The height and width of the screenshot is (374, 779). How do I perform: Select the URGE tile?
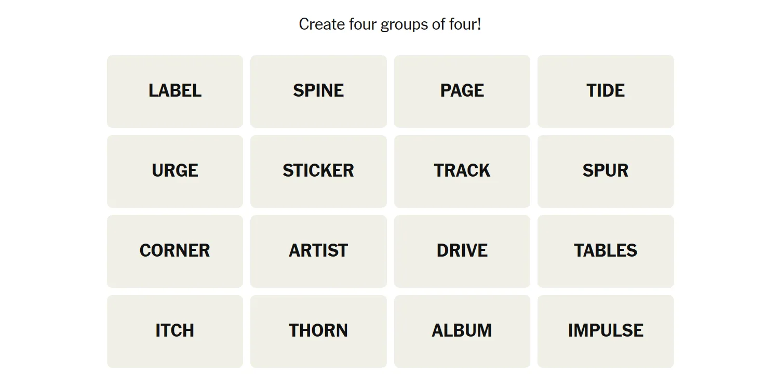pyautogui.click(x=175, y=171)
